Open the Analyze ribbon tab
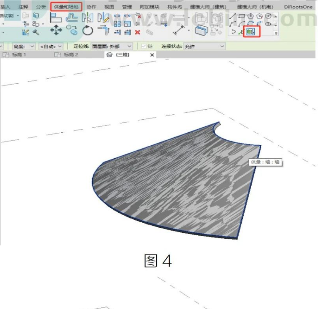The height and width of the screenshot is (309, 322). (x=41, y=7)
